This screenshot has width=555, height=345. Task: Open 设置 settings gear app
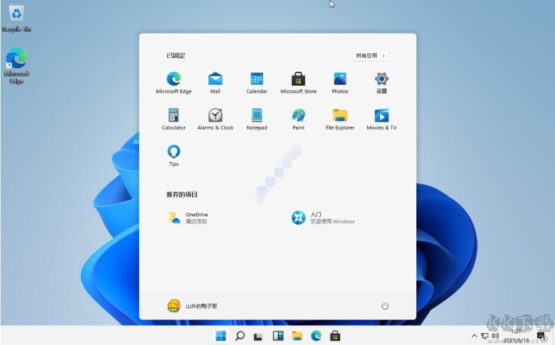point(381,83)
